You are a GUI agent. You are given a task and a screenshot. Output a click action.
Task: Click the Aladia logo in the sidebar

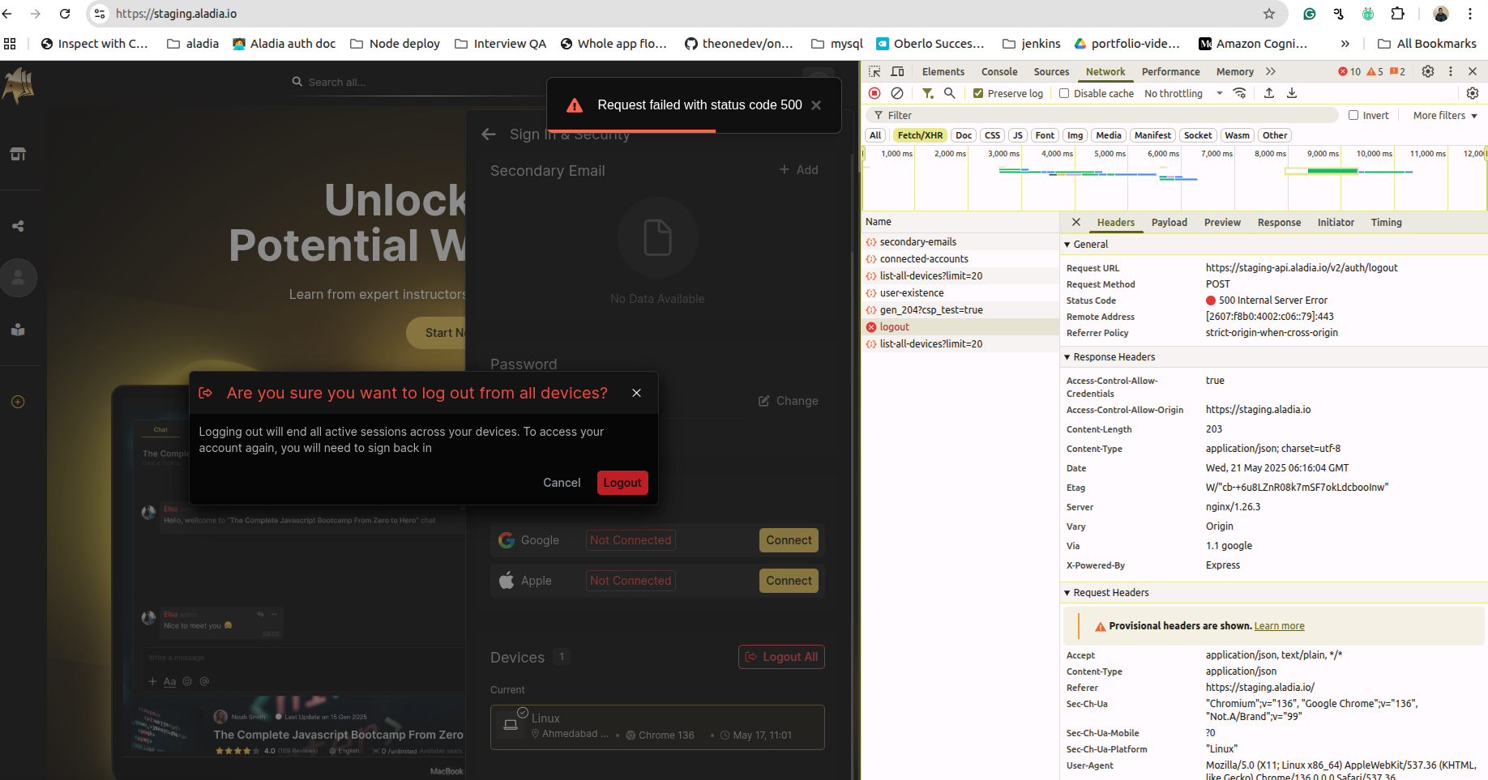point(18,85)
